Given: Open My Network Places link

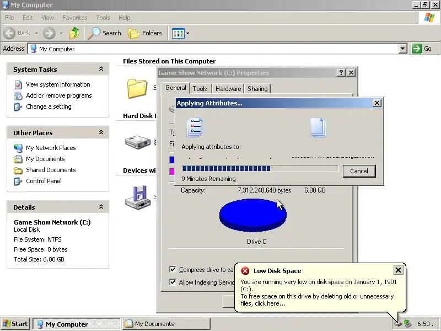Looking at the screenshot, I should pyautogui.click(x=51, y=148).
